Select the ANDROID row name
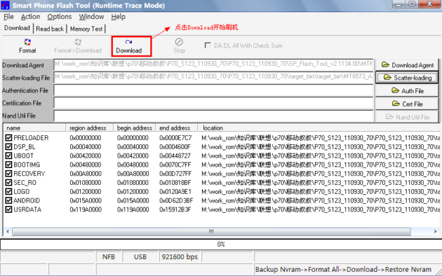The width and height of the screenshot is (442, 276). click(x=27, y=201)
